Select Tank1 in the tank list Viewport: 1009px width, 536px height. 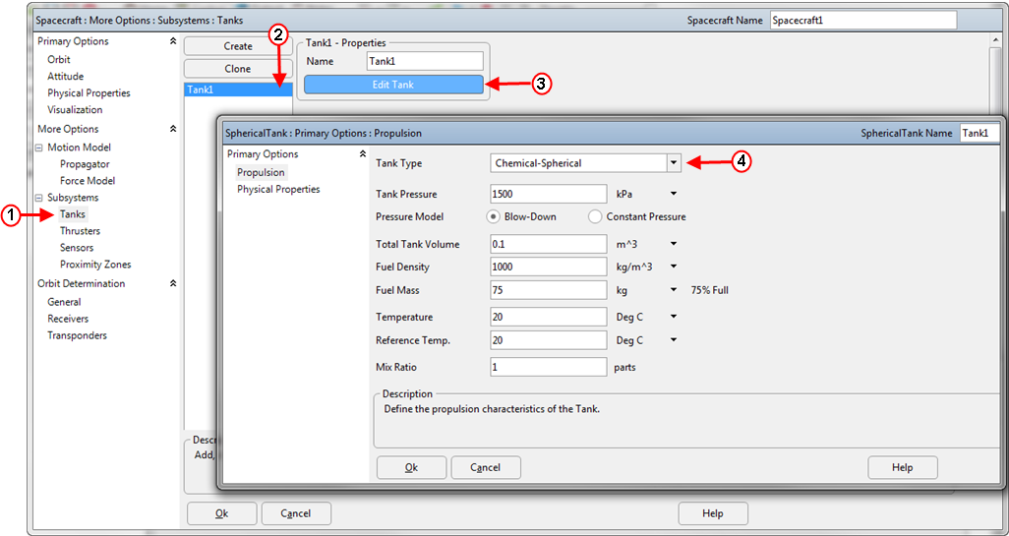pos(238,90)
